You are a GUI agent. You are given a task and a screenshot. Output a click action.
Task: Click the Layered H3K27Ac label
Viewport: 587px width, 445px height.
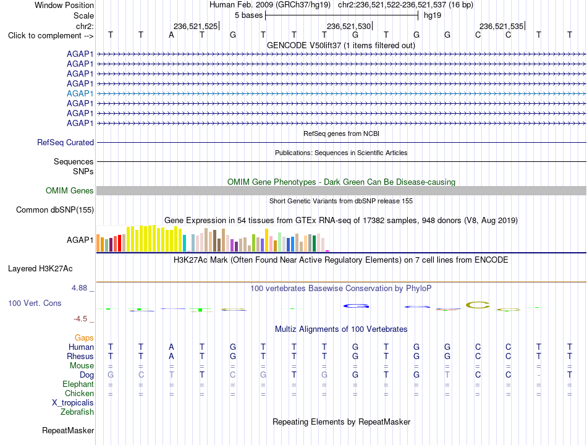coord(40,269)
